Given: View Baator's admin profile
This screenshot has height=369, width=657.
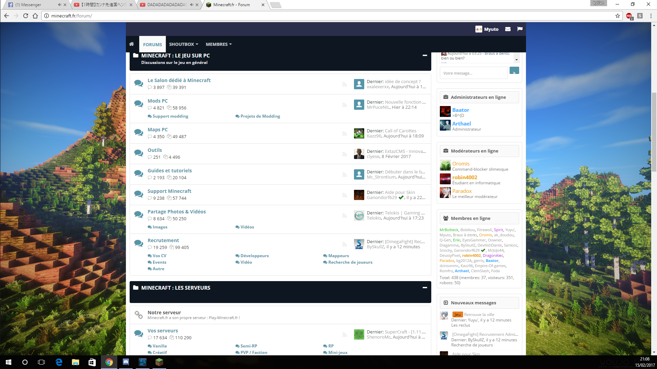Looking at the screenshot, I should pyautogui.click(x=461, y=110).
